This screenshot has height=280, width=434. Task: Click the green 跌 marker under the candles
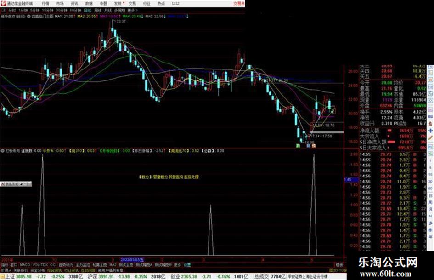pos(298,146)
